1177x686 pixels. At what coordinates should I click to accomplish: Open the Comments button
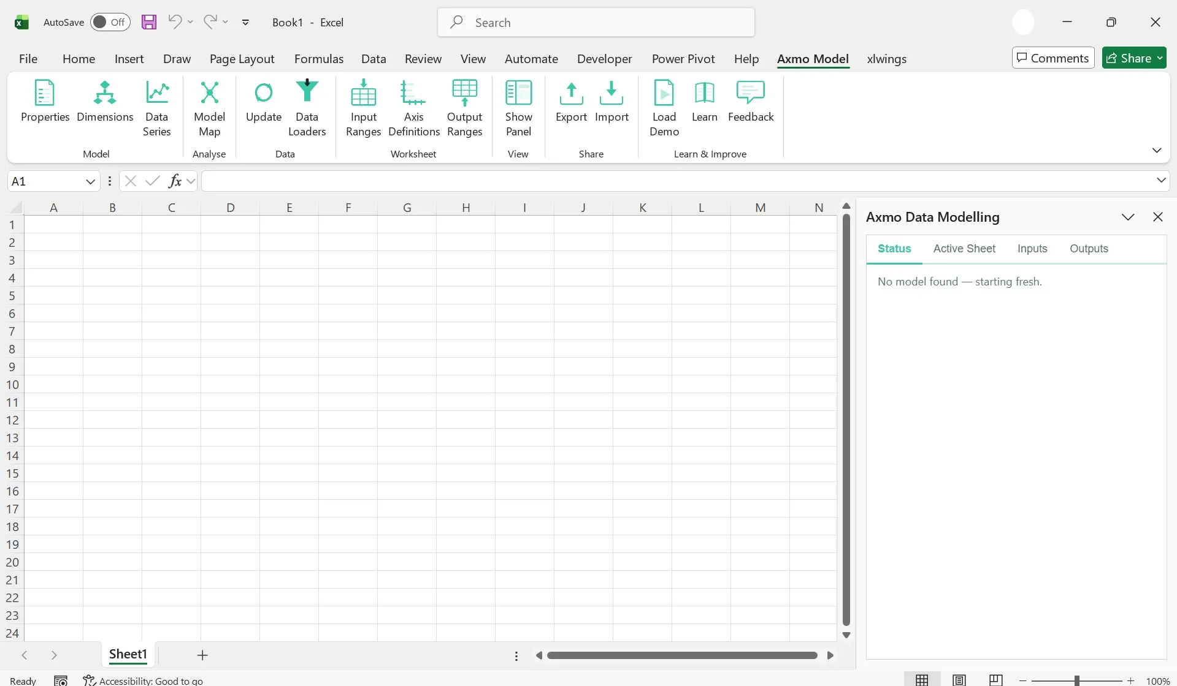pyautogui.click(x=1052, y=58)
